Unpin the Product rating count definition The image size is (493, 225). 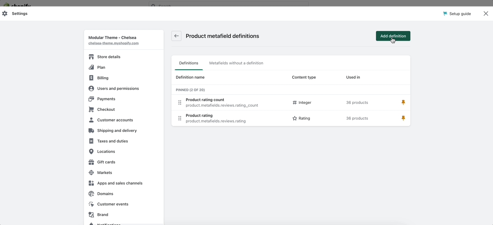403,102
